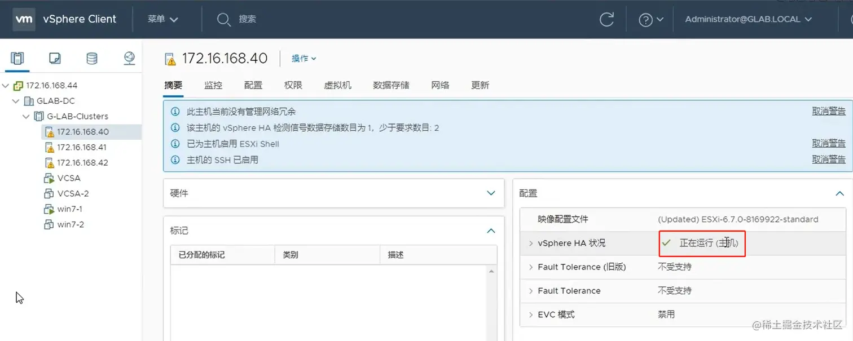Click the VM icon beside win7-2

pos(49,225)
